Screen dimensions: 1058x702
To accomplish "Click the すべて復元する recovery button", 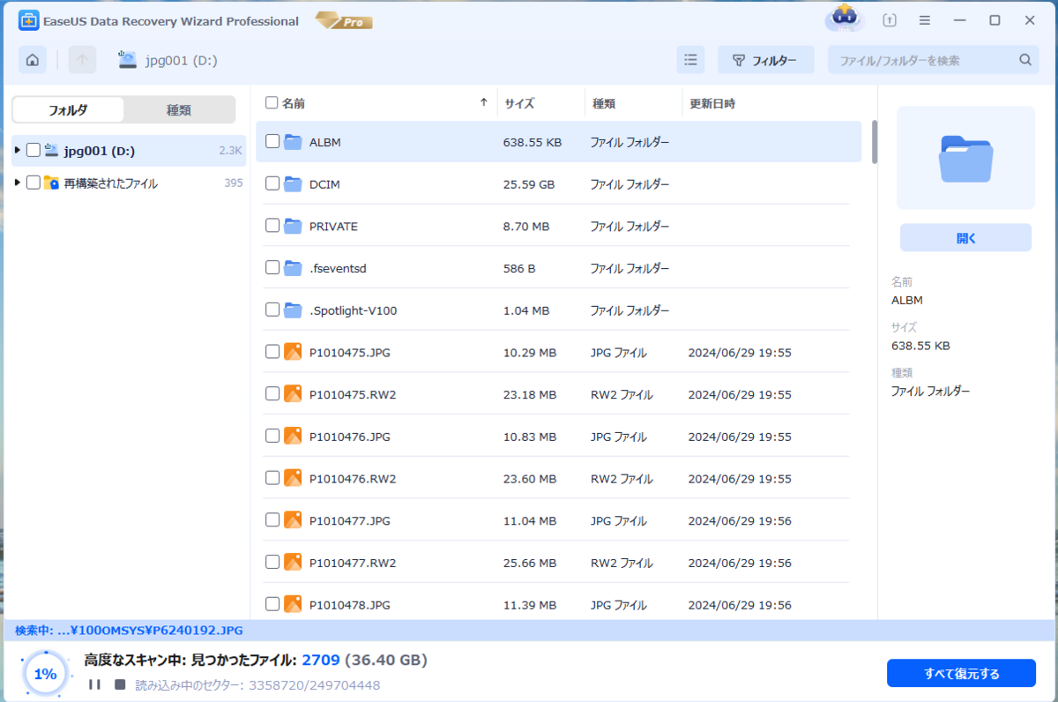I will (961, 673).
